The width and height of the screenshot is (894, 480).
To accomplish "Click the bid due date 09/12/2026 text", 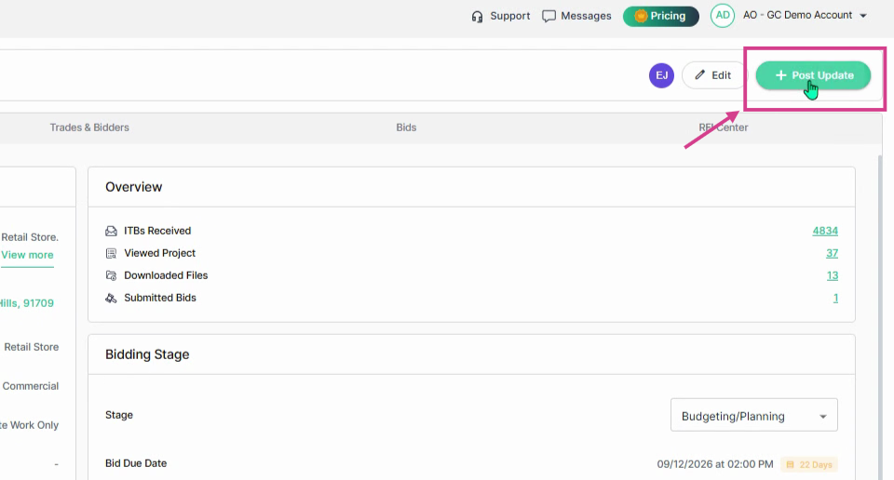I will coord(715,464).
